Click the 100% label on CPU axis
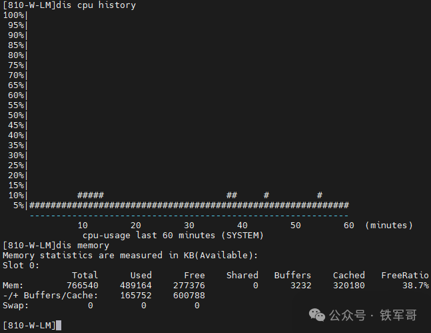 click(x=13, y=15)
